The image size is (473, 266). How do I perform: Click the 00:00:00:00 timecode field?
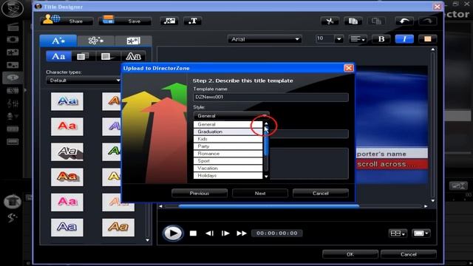pos(277,233)
